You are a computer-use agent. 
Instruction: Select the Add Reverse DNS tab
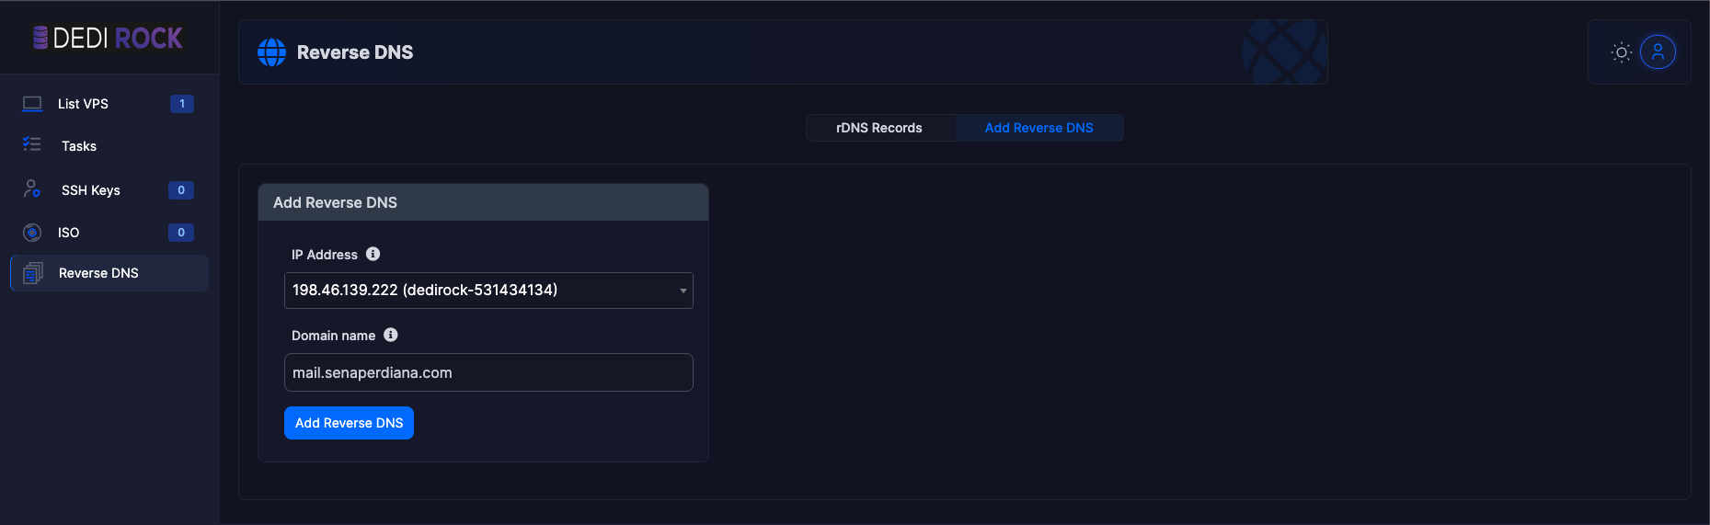click(x=1039, y=128)
